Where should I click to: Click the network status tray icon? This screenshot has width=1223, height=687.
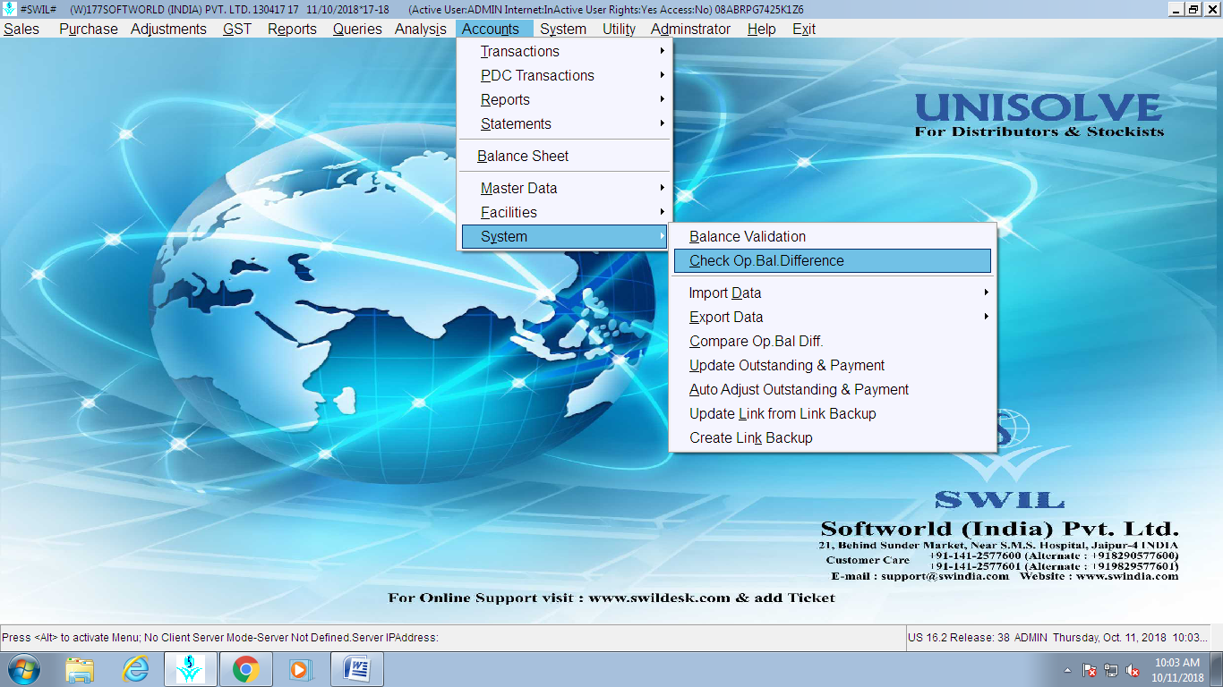1111,670
